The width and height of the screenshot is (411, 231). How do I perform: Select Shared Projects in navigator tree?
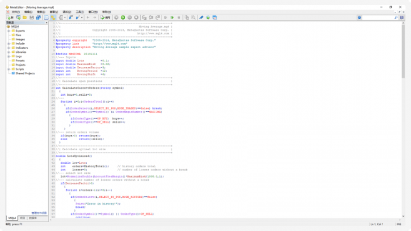click(25, 73)
